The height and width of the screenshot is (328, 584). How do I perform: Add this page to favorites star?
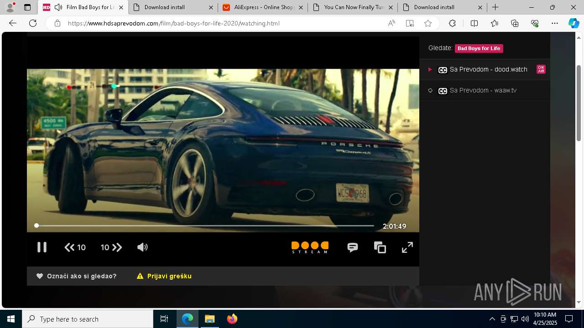coord(428,23)
